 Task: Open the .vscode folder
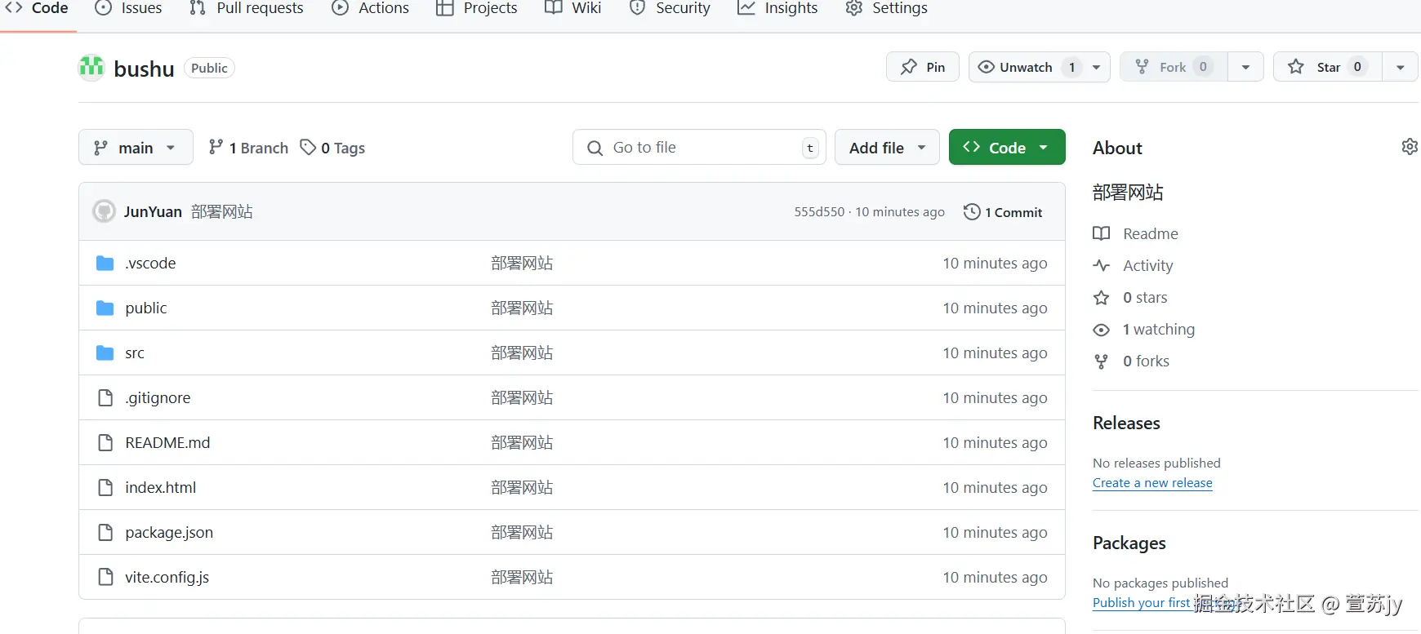(x=150, y=263)
